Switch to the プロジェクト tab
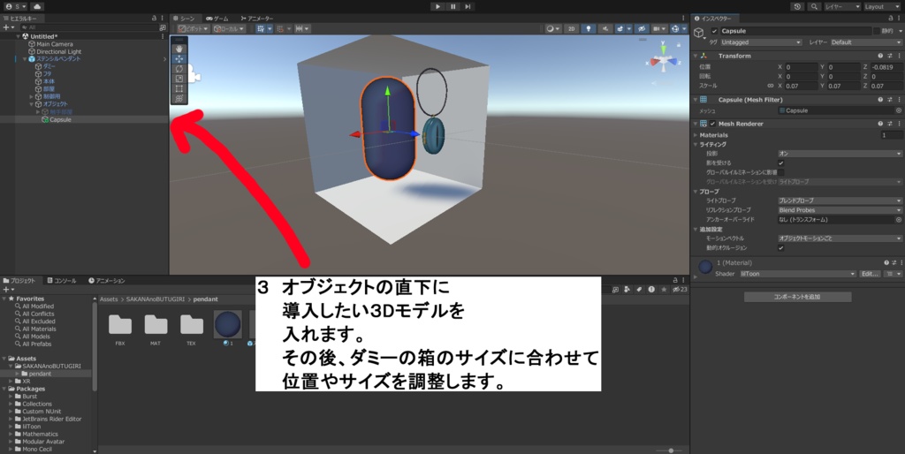 (19, 280)
